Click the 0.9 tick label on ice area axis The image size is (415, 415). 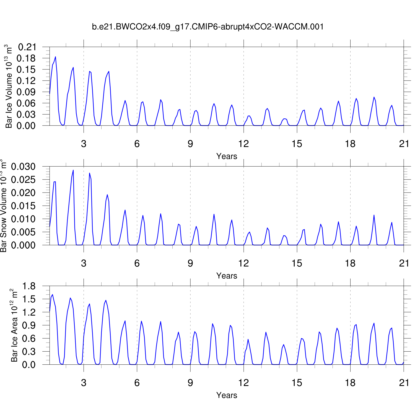click(x=29, y=325)
